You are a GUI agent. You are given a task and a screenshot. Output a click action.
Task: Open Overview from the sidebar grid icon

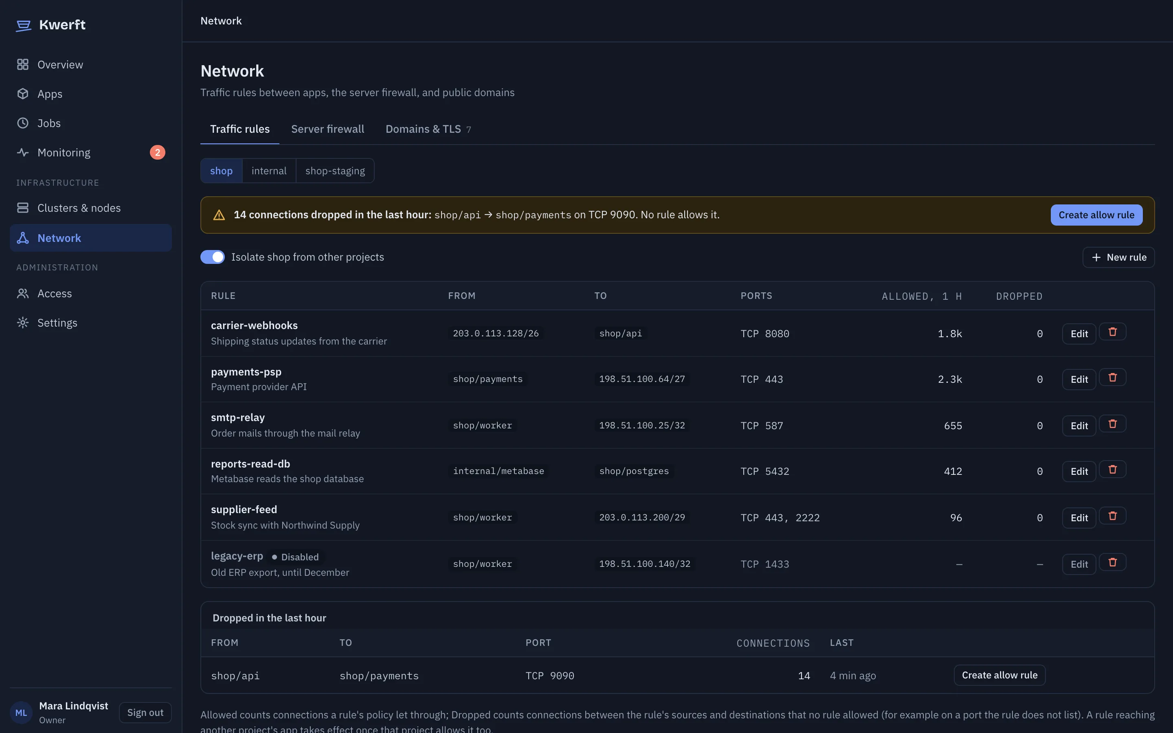[23, 64]
